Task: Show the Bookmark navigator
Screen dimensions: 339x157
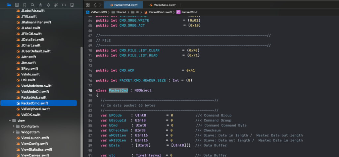Action: click(25, 5)
